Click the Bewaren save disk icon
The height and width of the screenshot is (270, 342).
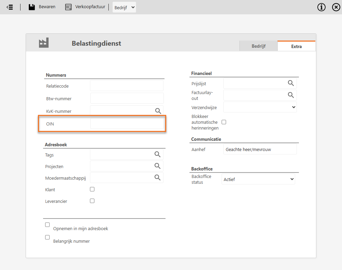pos(32,7)
